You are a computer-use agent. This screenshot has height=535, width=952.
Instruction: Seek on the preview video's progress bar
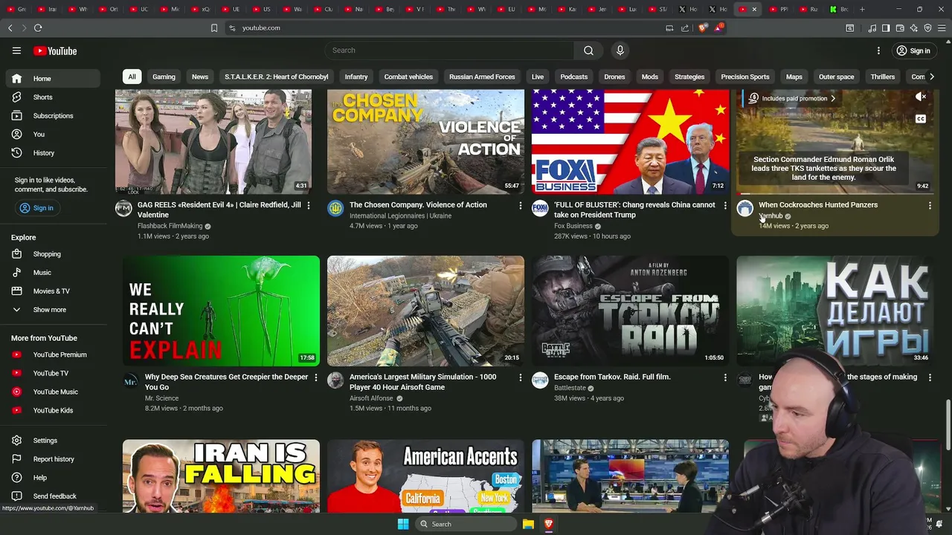pos(834,192)
